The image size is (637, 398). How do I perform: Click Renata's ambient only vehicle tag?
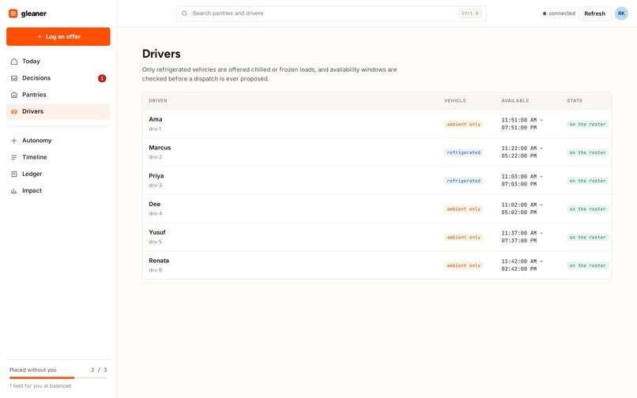pyautogui.click(x=464, y=265)
